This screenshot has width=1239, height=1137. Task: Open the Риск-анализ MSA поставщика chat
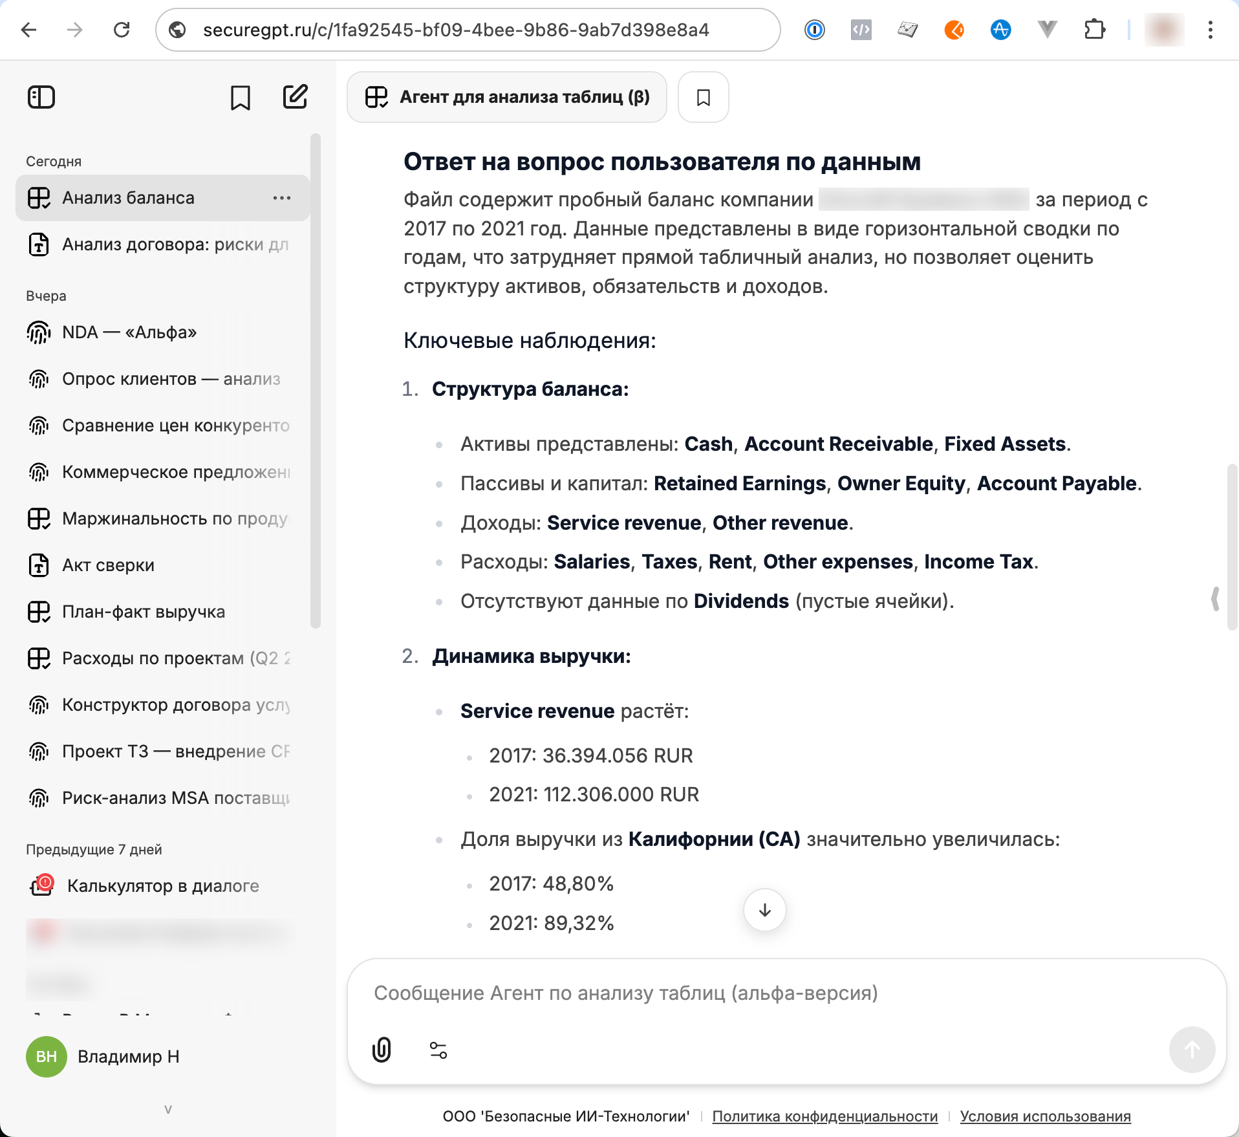point(162,798)
